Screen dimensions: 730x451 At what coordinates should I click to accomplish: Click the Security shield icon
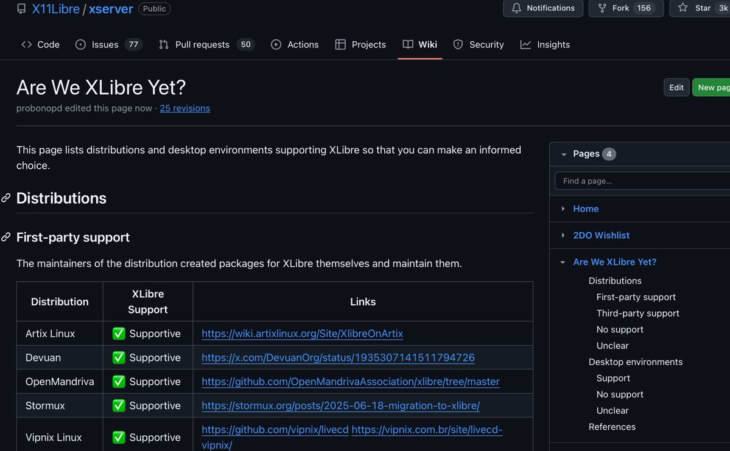pos(458,44)
